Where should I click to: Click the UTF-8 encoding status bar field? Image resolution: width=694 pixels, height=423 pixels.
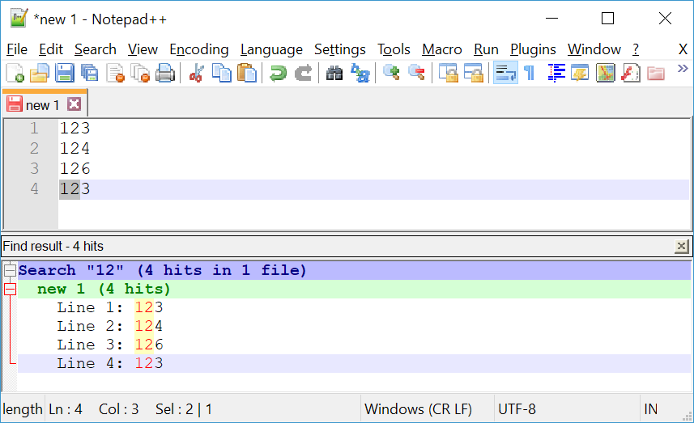pyautogui.click(x=567, y=409)
